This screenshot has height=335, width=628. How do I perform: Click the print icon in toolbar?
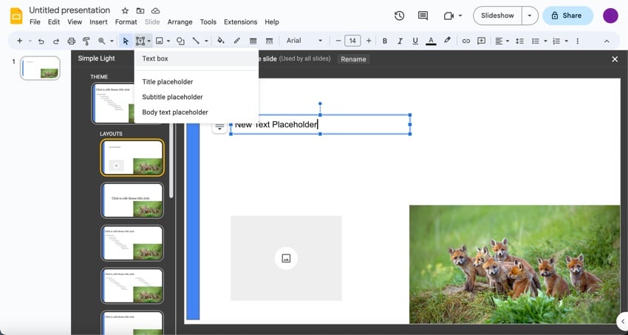pos(71,41)
